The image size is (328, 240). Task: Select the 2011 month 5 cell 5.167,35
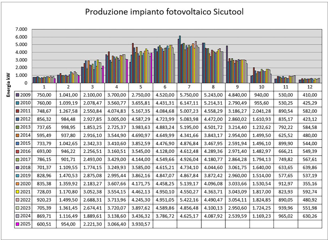point(141,111)
